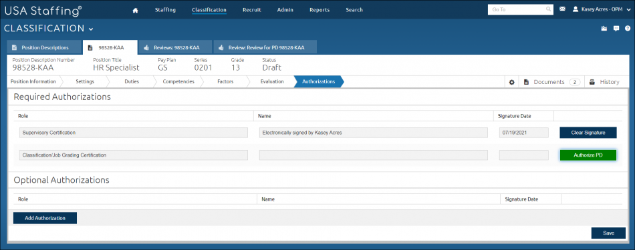Click the 07/19/2021 signature date field
Image resolution: width=635 pixels, height=250 pixels.
click(524, 133)
